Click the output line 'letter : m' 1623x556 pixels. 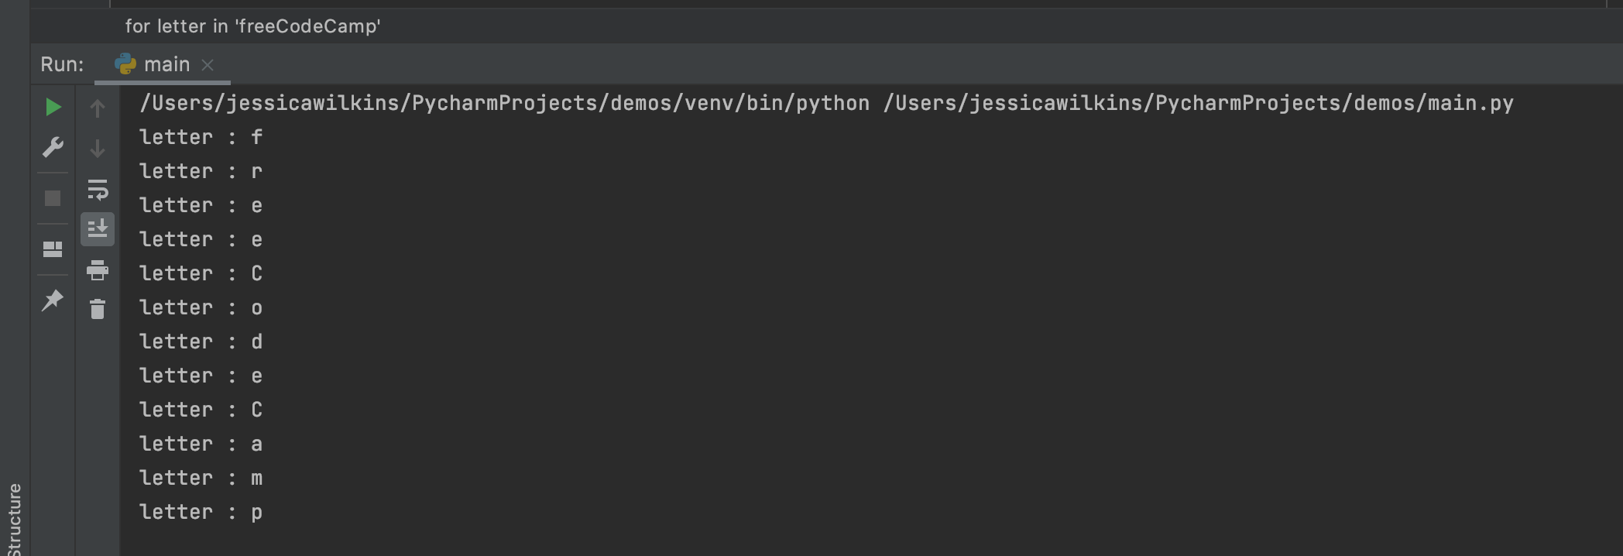click(x=201, y=479)
